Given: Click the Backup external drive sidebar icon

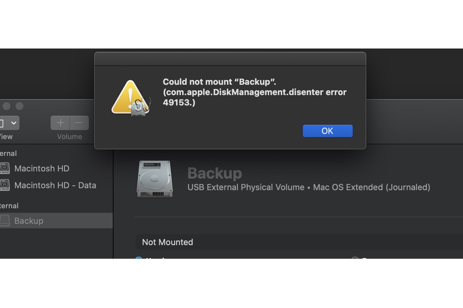Looking at the screenshot, I should pos(5,221).
